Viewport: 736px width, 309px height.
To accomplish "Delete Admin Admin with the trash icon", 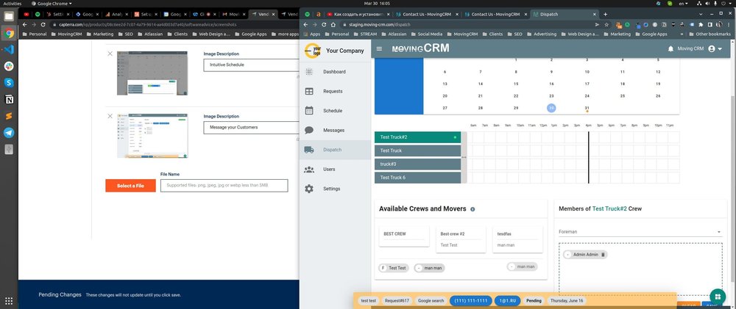I will (604, 255).
